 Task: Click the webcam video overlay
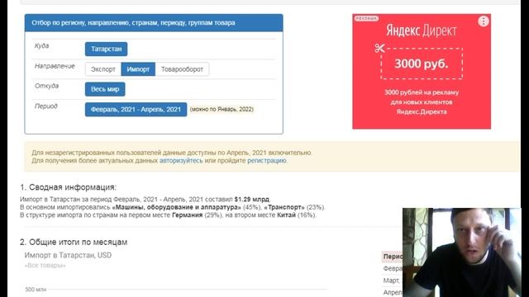[462, 252]
